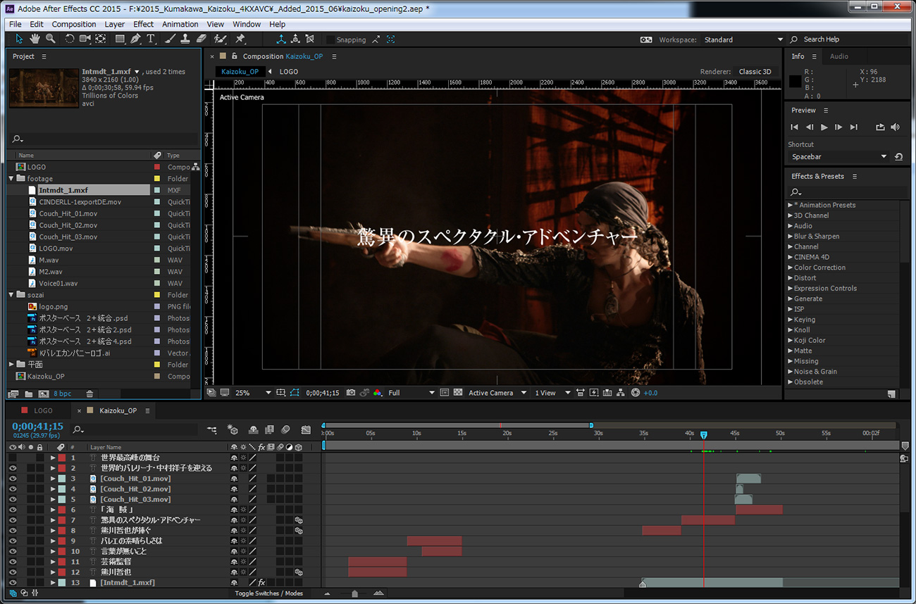
Task: Activate the Puppet Pin tool
Action: click(x=240, y=39)
